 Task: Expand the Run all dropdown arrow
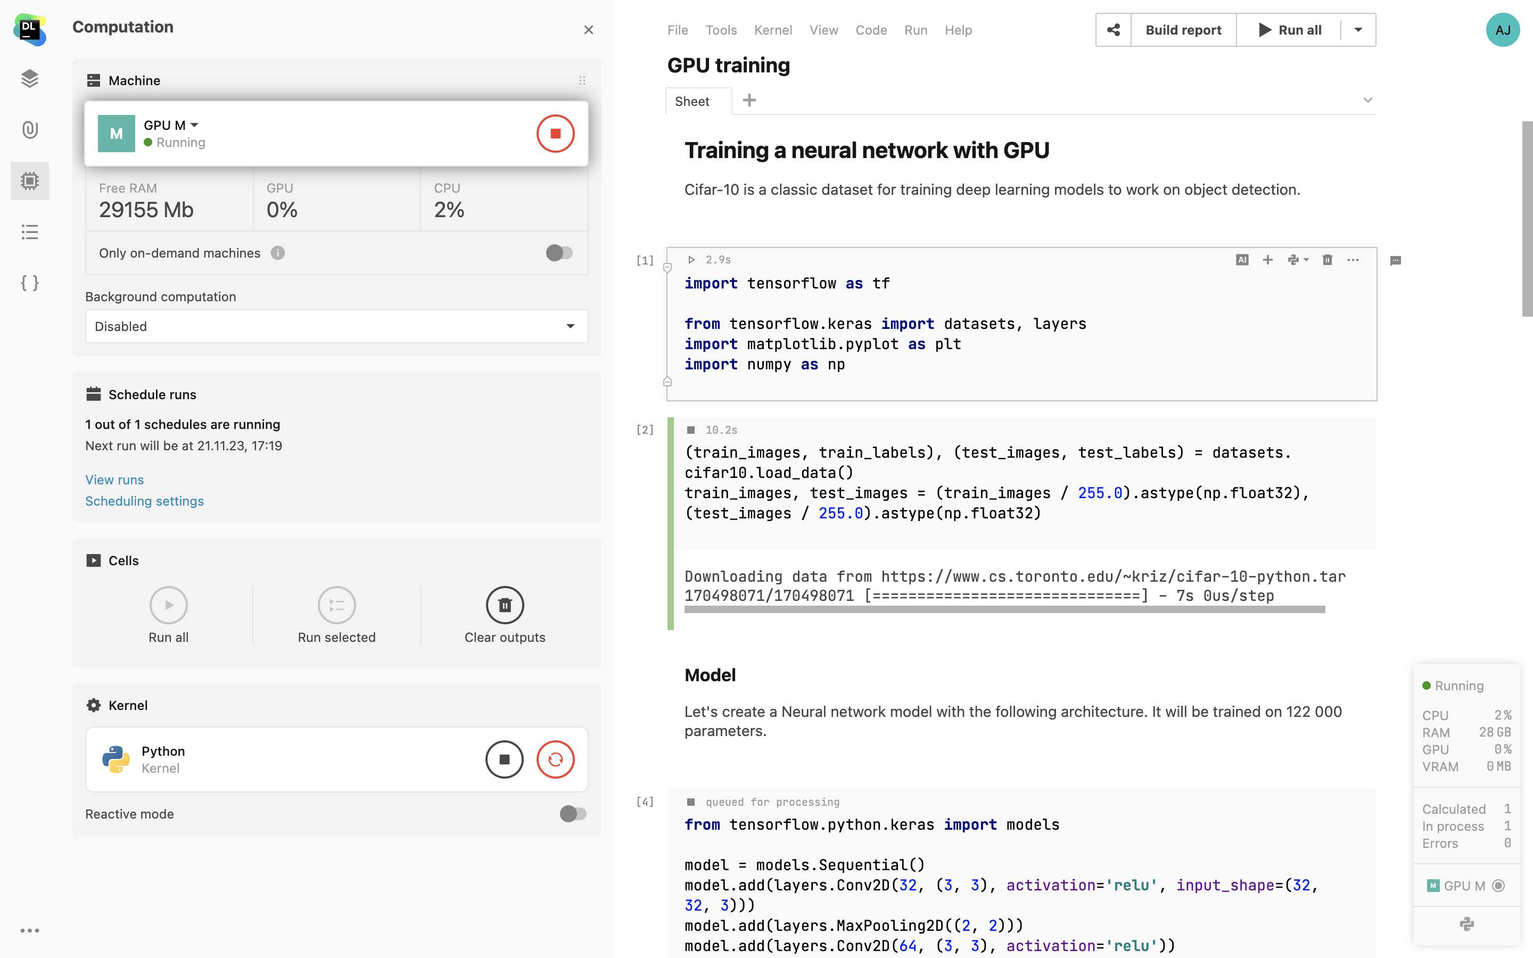pyautogui.click(x=1358, y=30)
